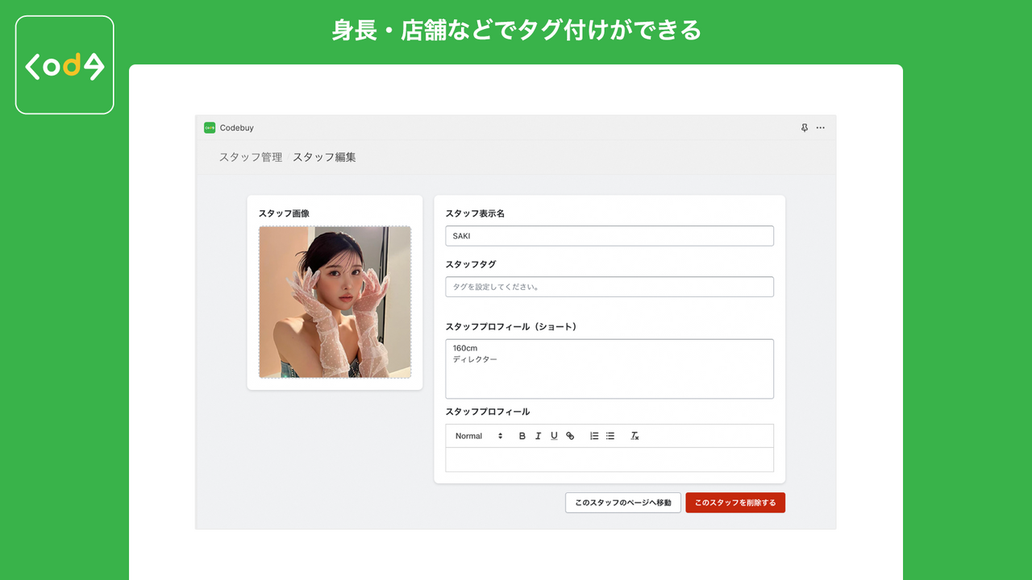Click このスタッフのページへ移動 button
1032x580 pixels.
click(622, 502)
